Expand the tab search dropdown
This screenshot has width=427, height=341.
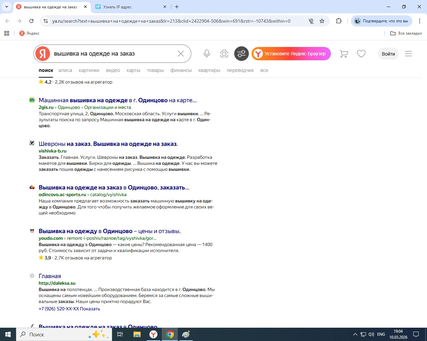7,7
